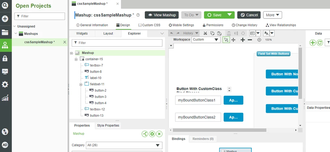Open the AD user avatar

5,145
